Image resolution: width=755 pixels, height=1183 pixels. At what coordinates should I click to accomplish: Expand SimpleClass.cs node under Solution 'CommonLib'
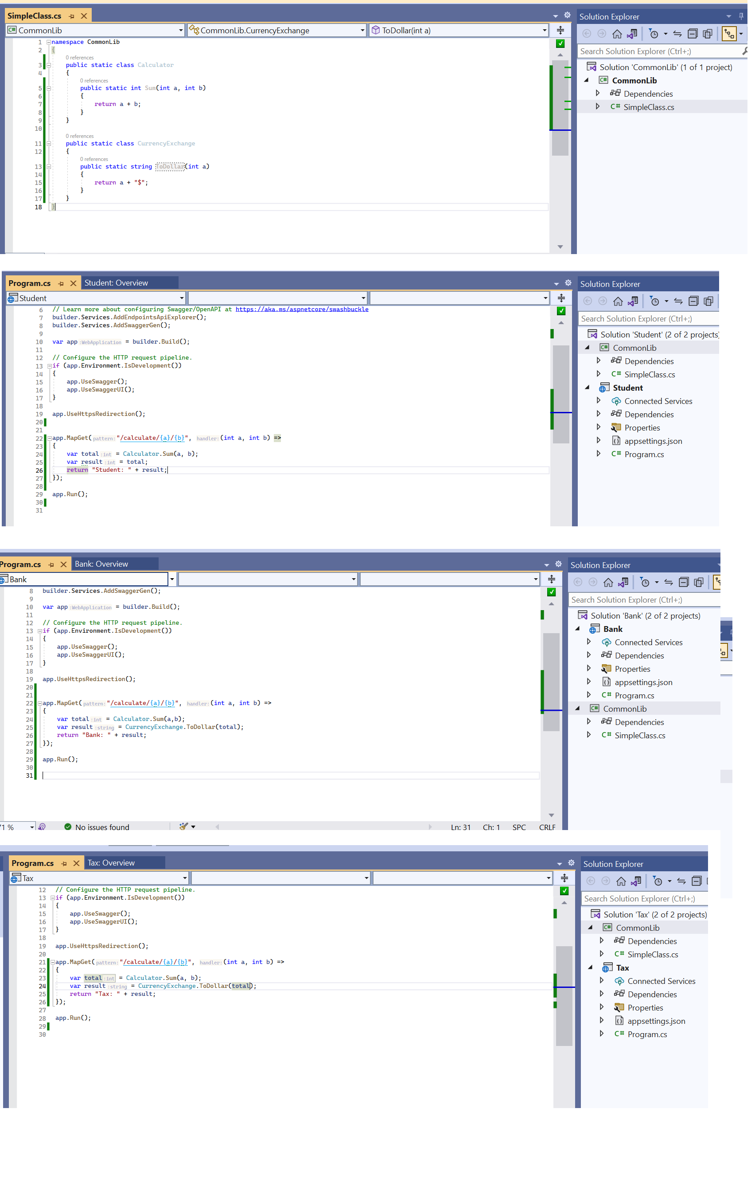597,106
